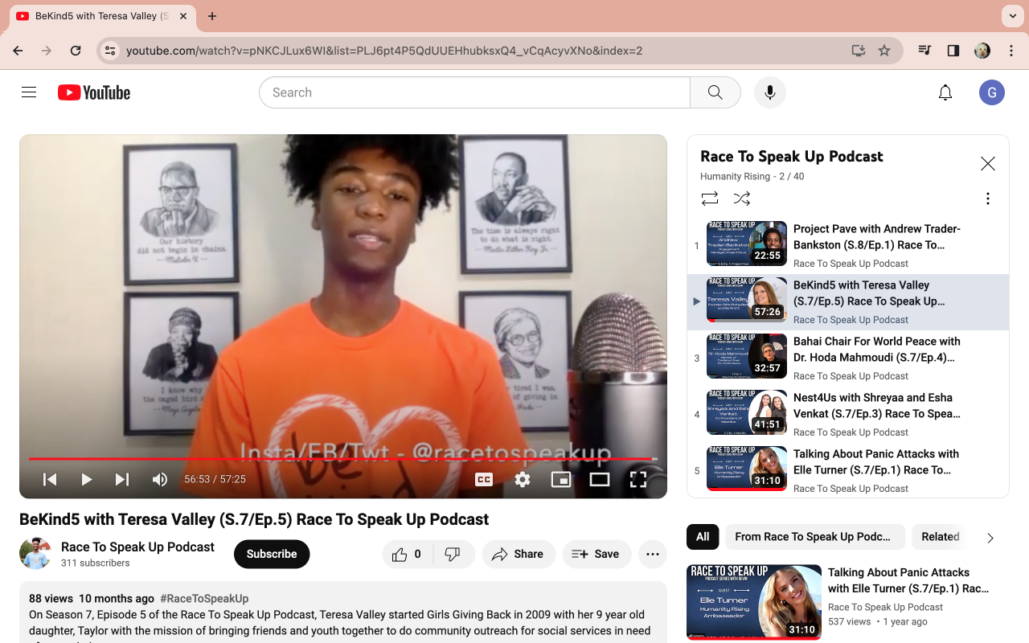Skip to previous video in player

(x=50, y=480)
